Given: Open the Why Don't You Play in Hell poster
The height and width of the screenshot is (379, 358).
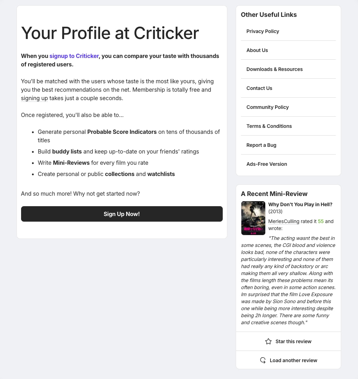Looking at the screenshot, I should pos(253,218).
